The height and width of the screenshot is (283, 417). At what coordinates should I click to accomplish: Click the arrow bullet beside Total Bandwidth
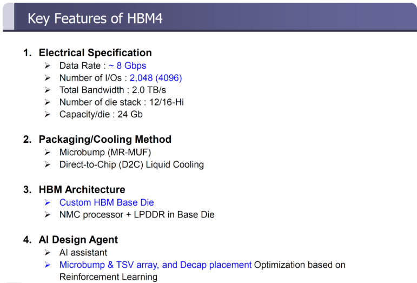tap(48, 90)
